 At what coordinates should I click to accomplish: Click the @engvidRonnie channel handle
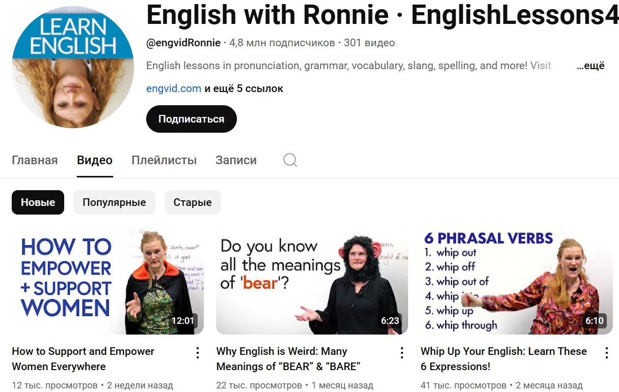tap(183, 43)
